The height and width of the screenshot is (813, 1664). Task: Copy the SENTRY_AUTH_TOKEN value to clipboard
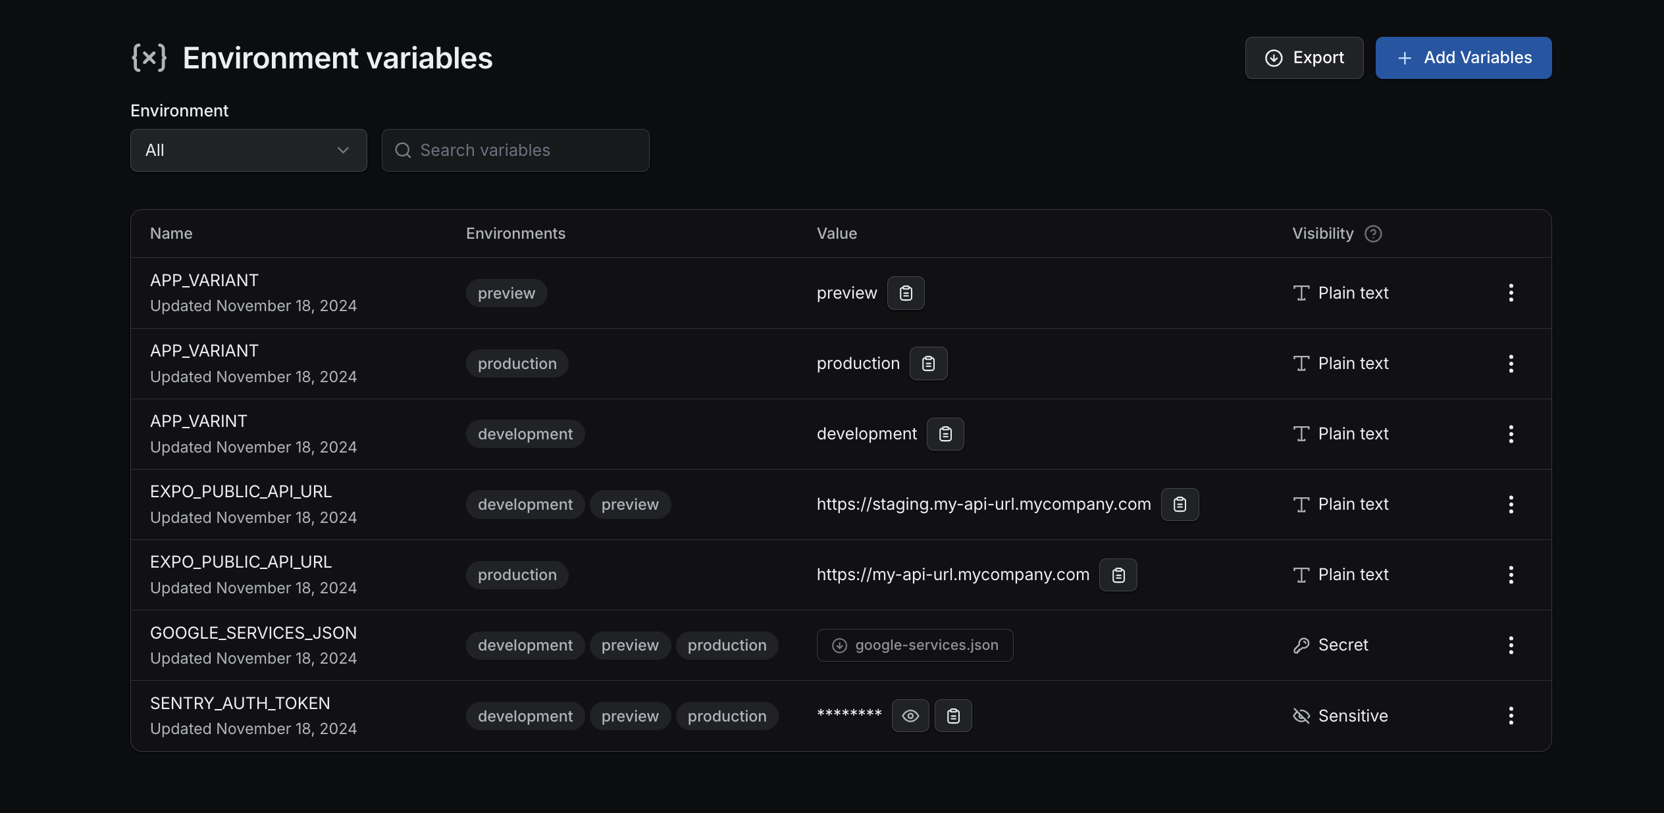pyautogui.click(x=953, y=716)
